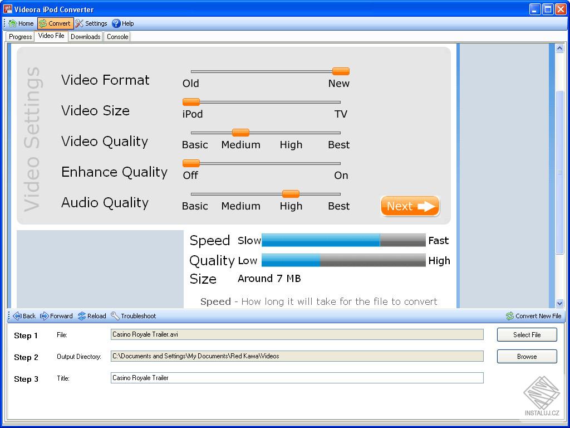Click the Speed indicator bar
Viewport: 570px width, 428px height.
click(x=343, y=240)
